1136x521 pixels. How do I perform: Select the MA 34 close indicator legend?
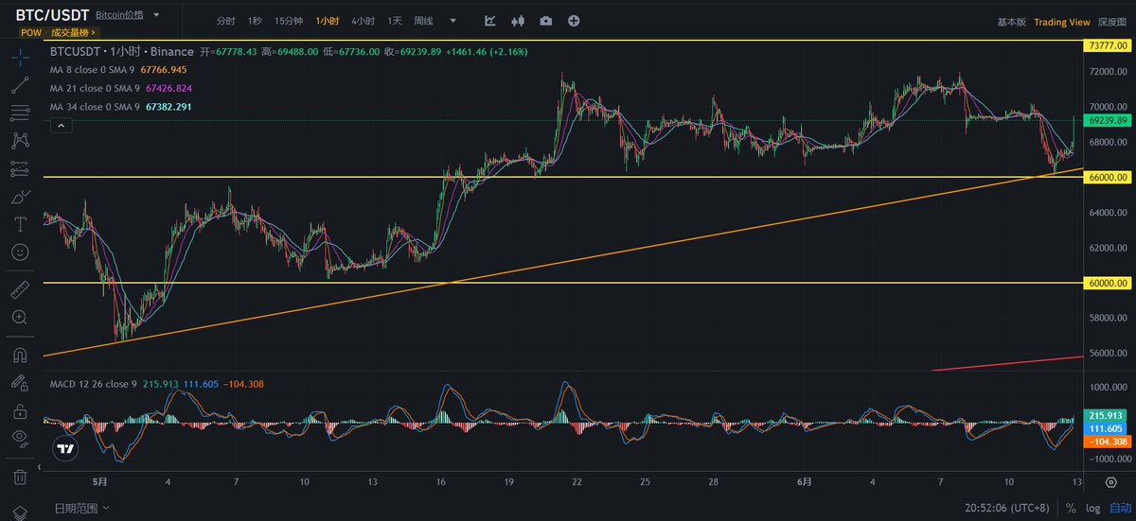(x=120, y=107)
